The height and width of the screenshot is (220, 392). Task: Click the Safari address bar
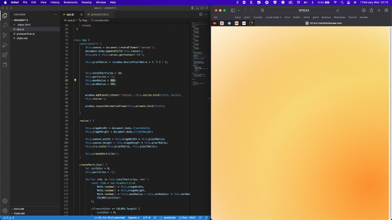[304, 10]
